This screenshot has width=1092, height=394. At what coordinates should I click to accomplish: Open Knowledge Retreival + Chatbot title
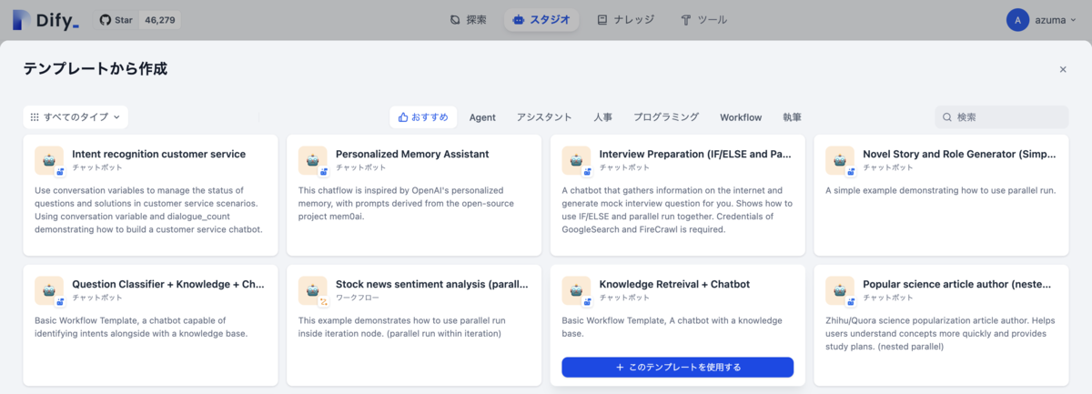pos(674,284)
